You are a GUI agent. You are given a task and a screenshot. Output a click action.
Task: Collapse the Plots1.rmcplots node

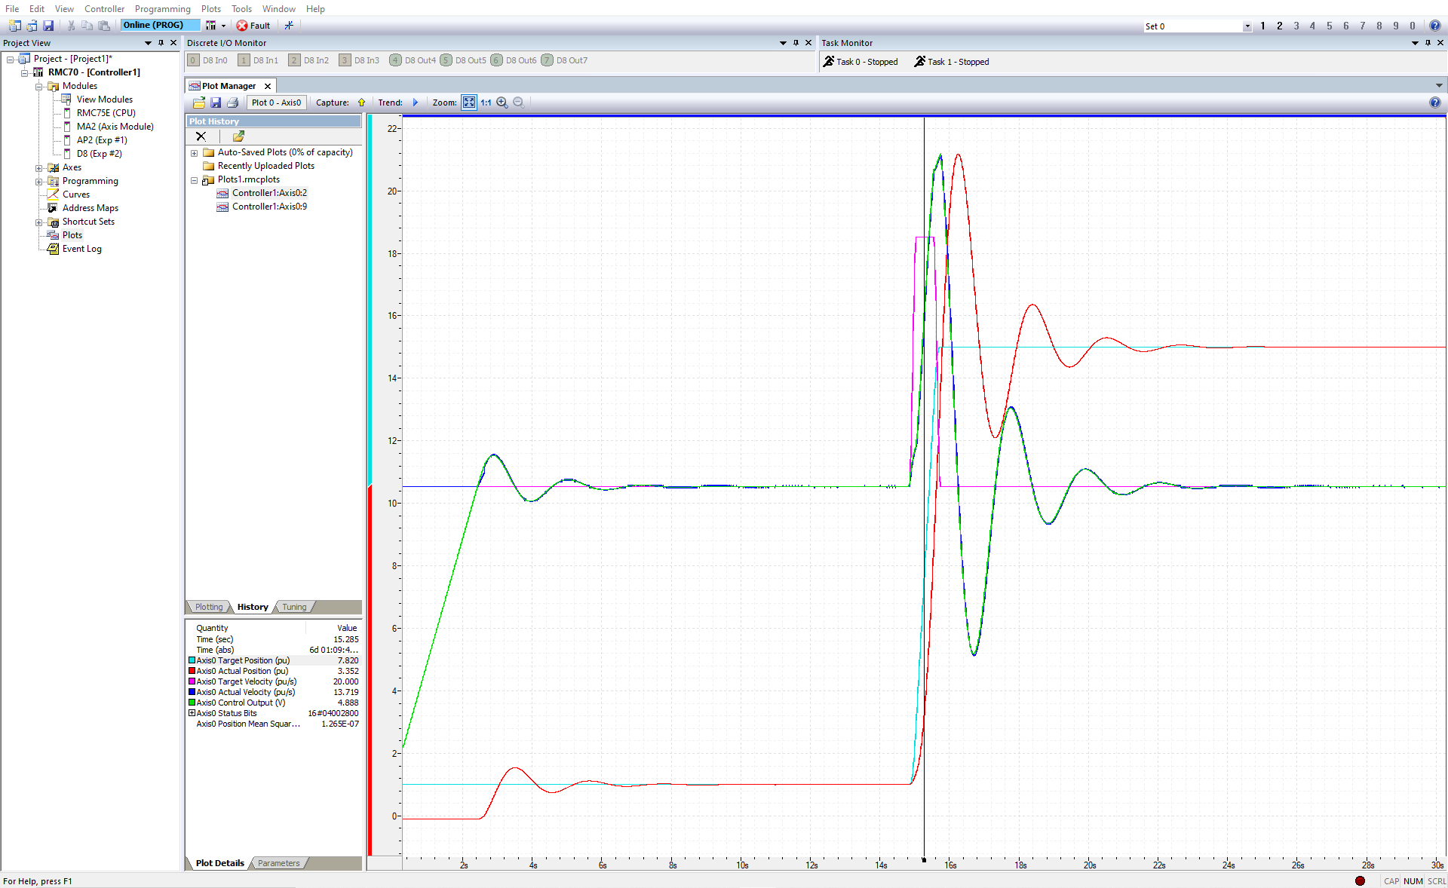194,180
